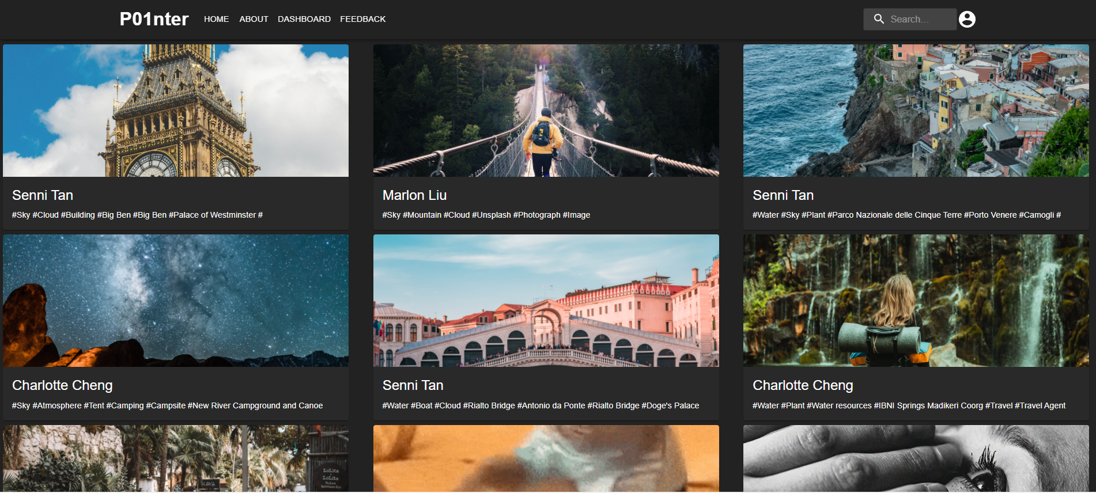Click the #Tent tag
Screen dimensions: 1096x493
pyautogui.click(x=94, y=405)
